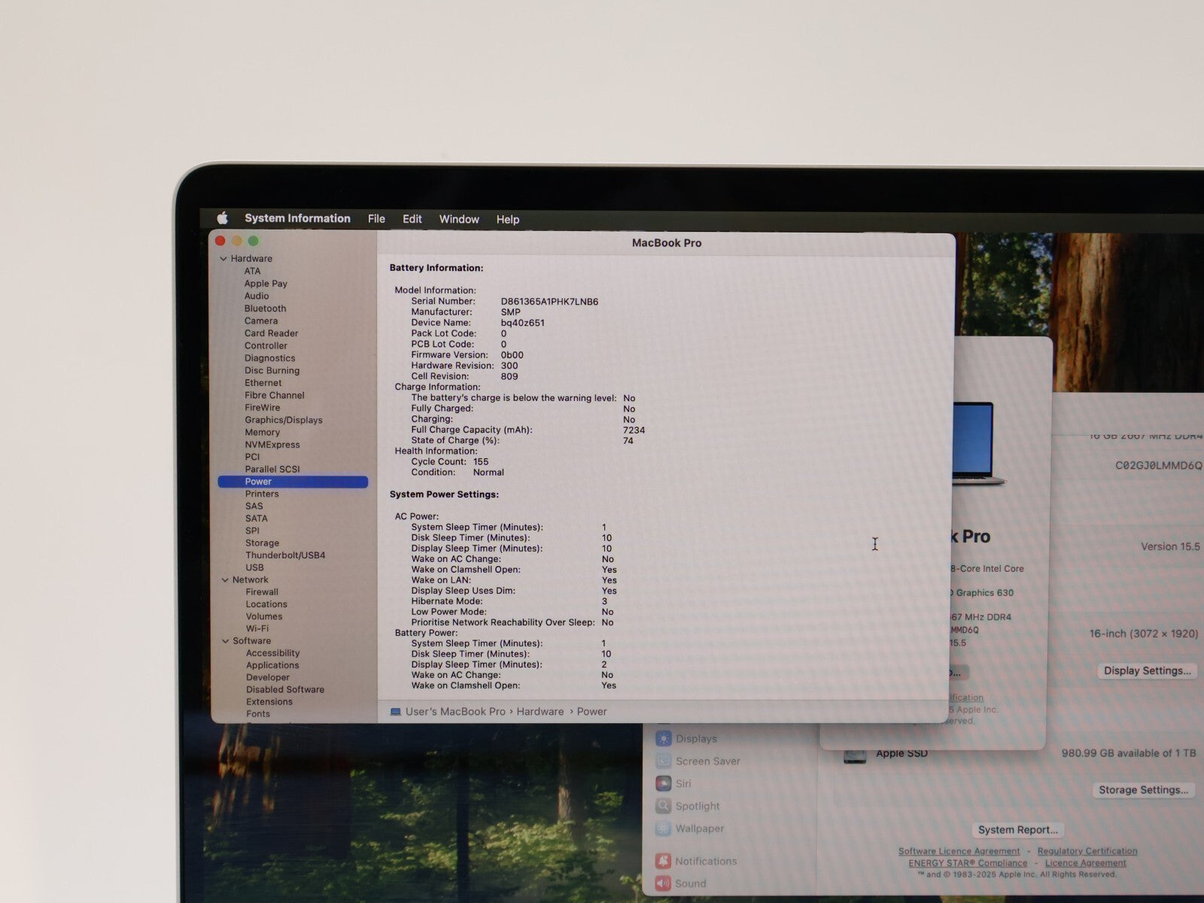Select Fibre Channel in the sidebar

[274, 395]
